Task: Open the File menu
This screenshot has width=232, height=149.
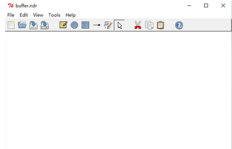Action: (x=11, y=15)
